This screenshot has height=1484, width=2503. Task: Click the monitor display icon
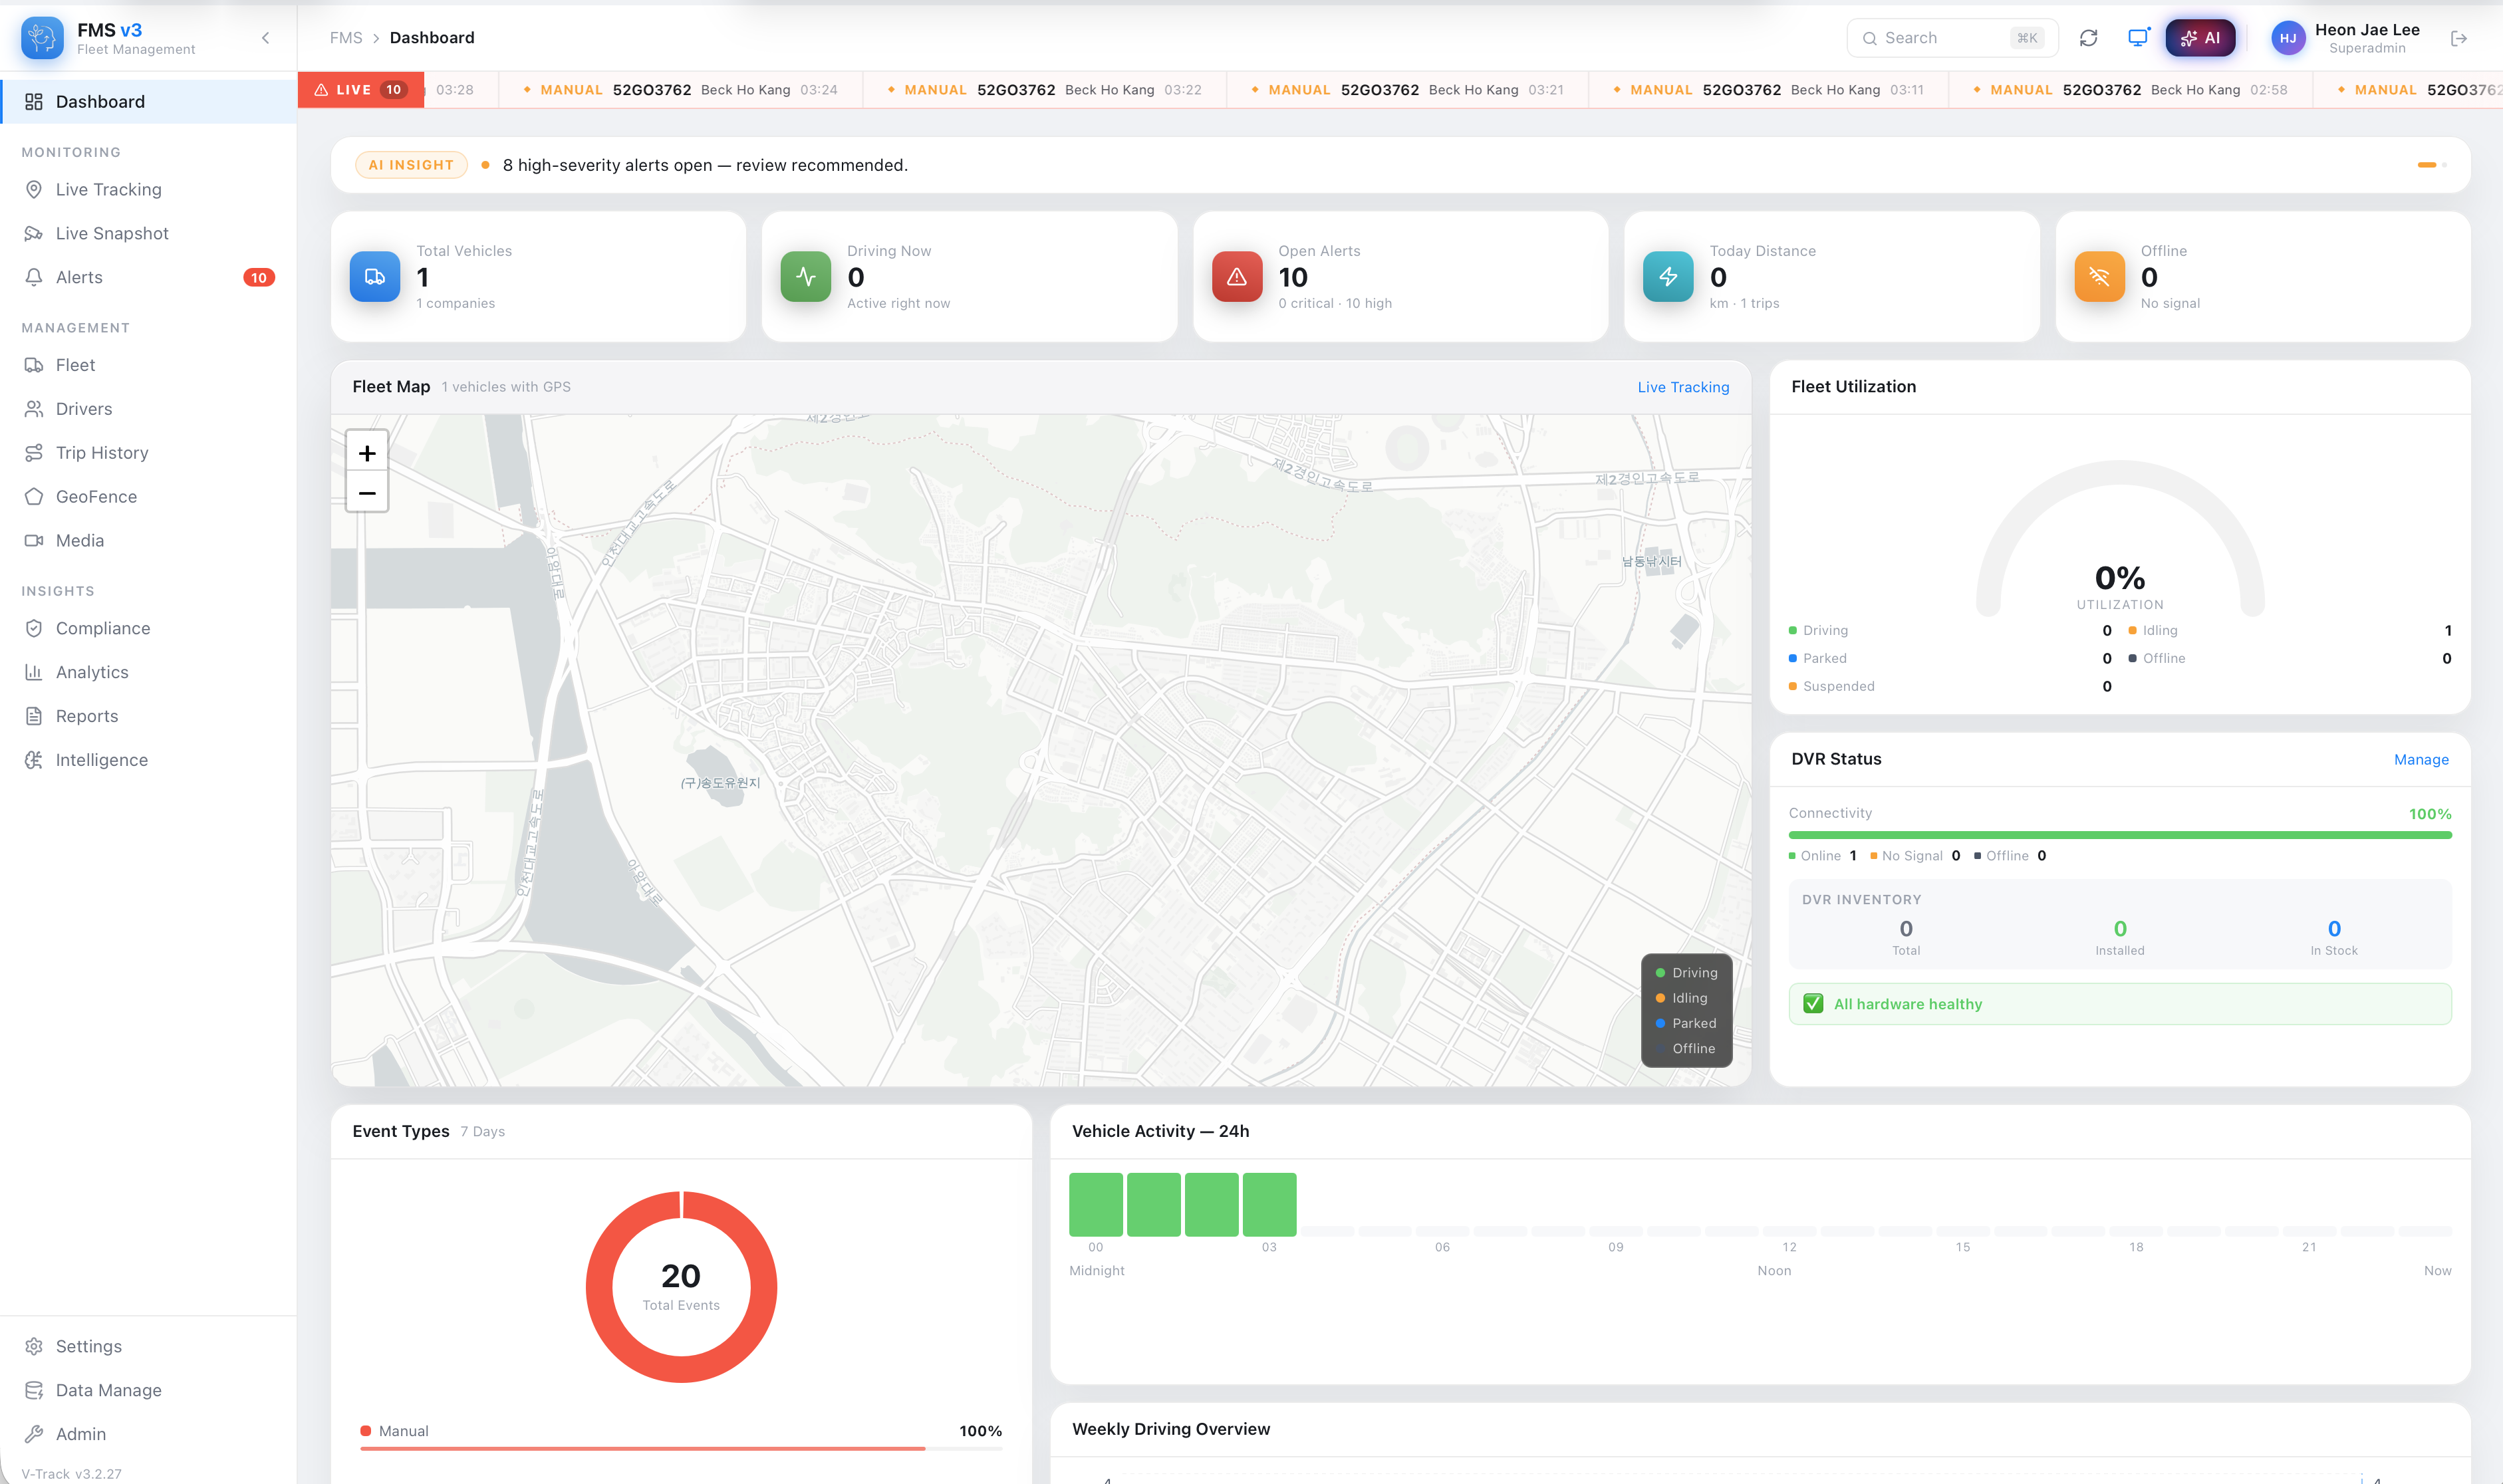pos(2137,38)
